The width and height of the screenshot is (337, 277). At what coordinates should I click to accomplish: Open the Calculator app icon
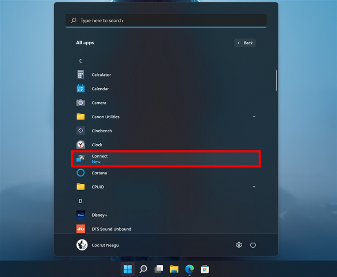(x=81, y=74)
